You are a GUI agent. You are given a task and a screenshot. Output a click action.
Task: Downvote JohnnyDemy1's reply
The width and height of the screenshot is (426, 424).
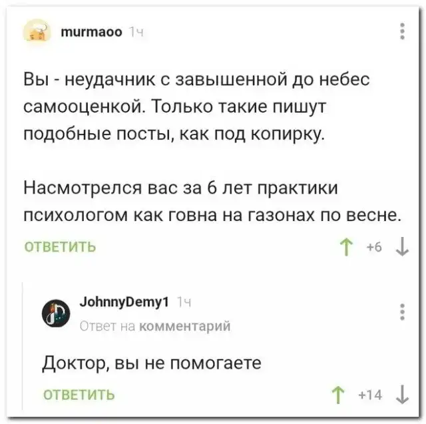(x=402, y=395)
